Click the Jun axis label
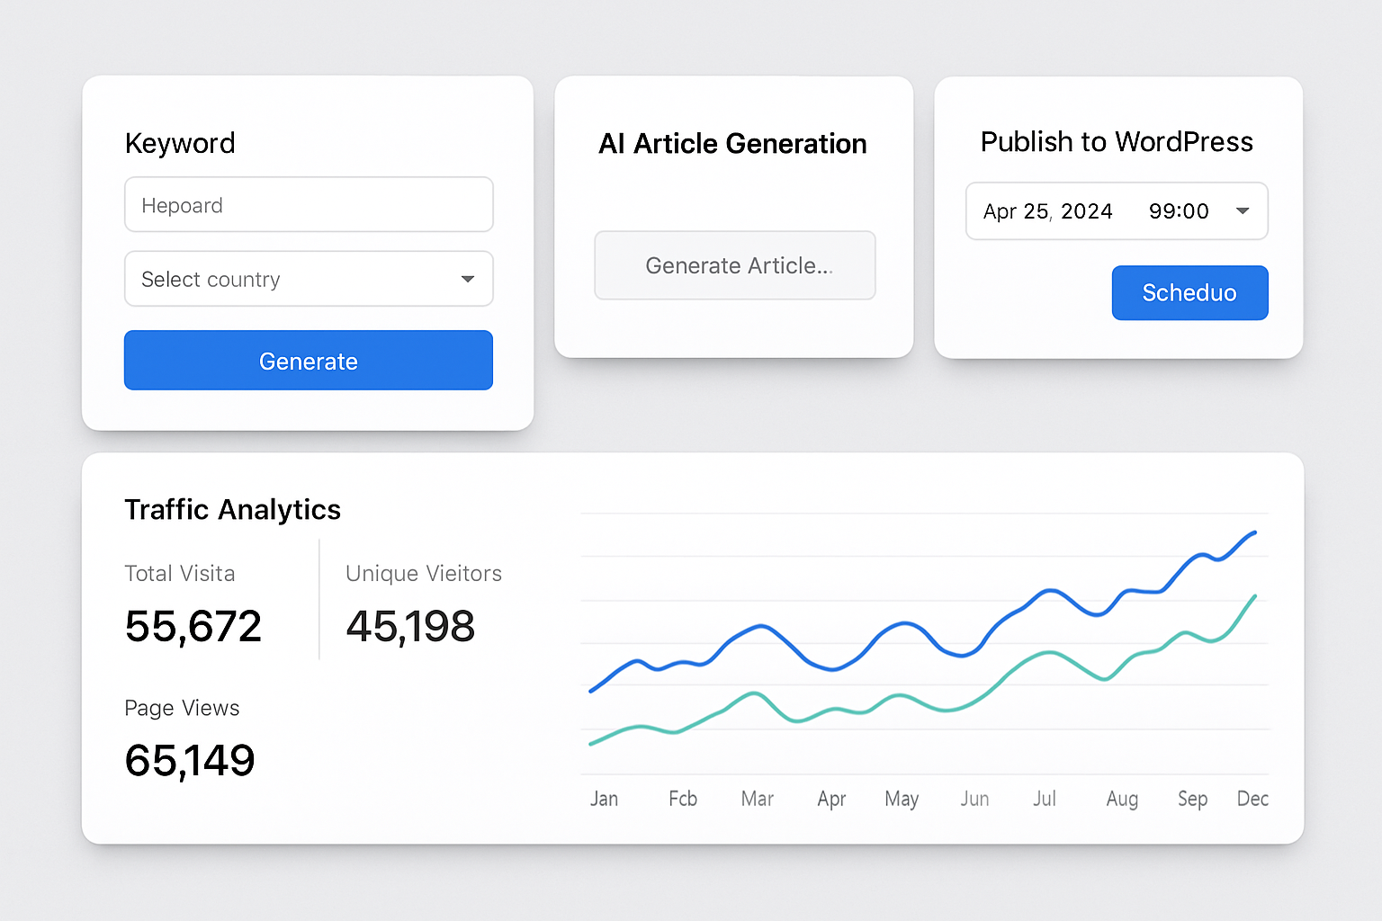Viewport: 1382px width, 921px height. tap(974, 799)
